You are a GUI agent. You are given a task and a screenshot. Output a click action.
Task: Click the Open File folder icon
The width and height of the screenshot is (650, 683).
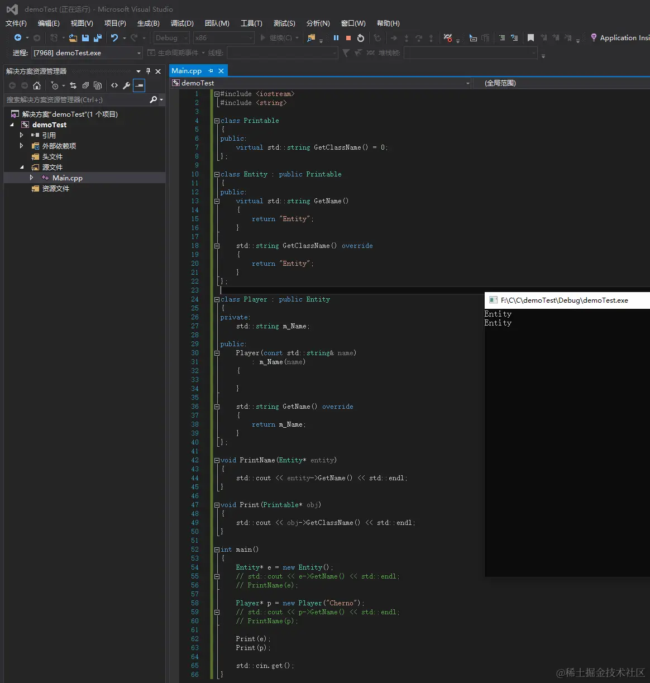pyautogui.click(x=73, y=38)
